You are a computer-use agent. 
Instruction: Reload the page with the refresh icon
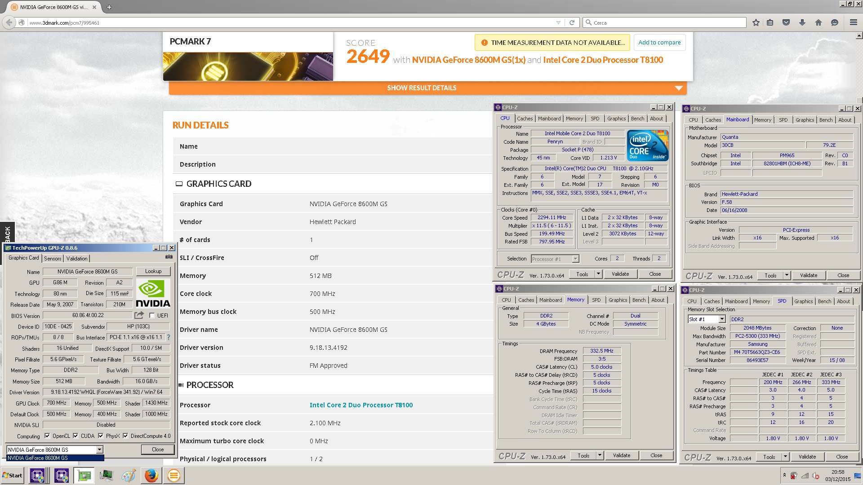572,22
